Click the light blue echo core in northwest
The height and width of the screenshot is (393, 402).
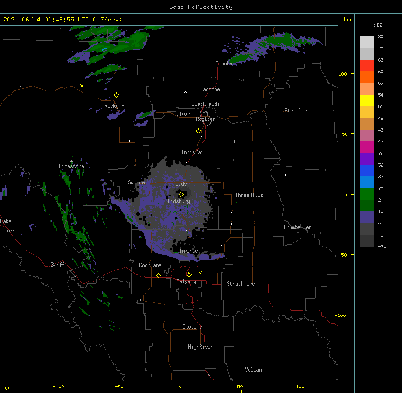[104, 49]
